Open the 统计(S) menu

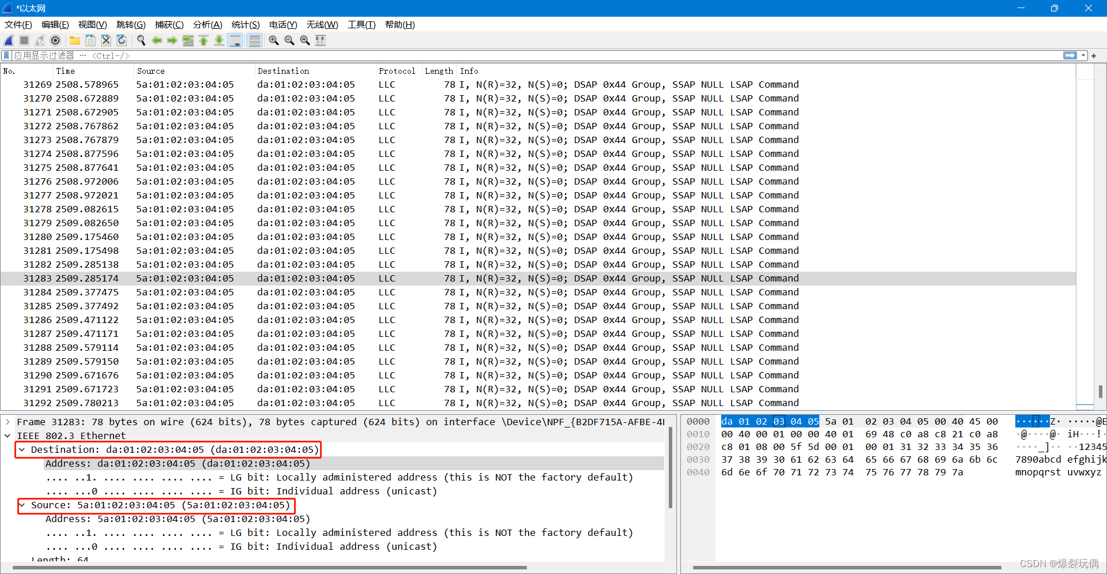pyautogui.click(x=246, y=25)
